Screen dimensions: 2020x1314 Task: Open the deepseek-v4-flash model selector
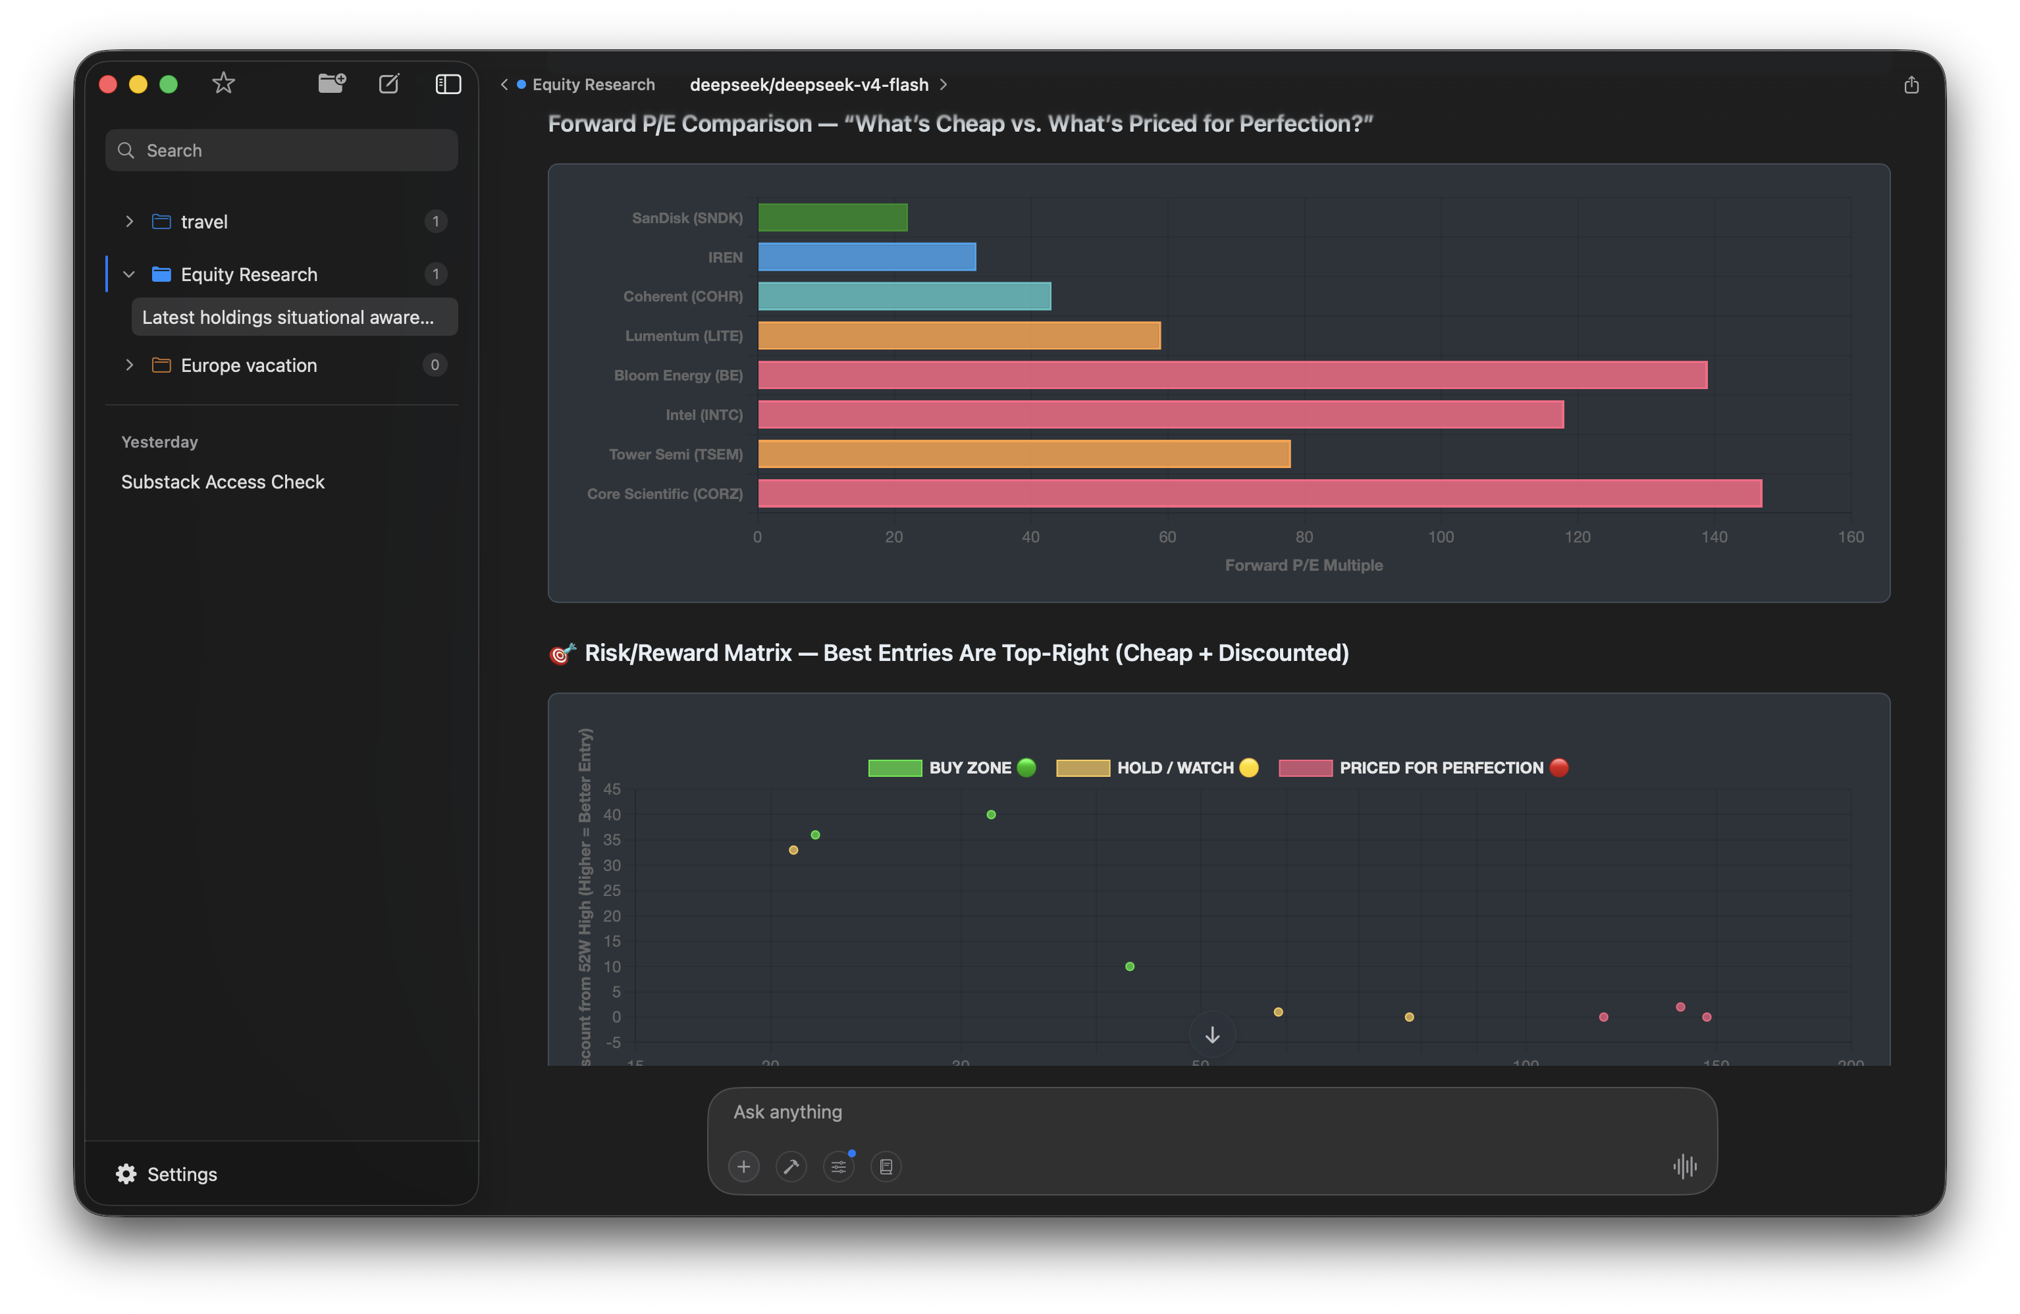818,84
